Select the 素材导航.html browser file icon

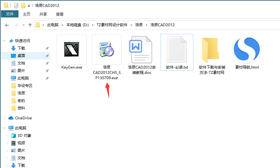pyautogui.click(x=247, y=50)
